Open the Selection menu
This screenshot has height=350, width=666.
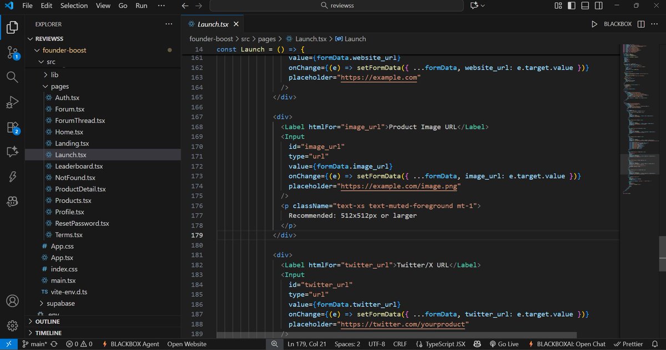click(74, 6)
